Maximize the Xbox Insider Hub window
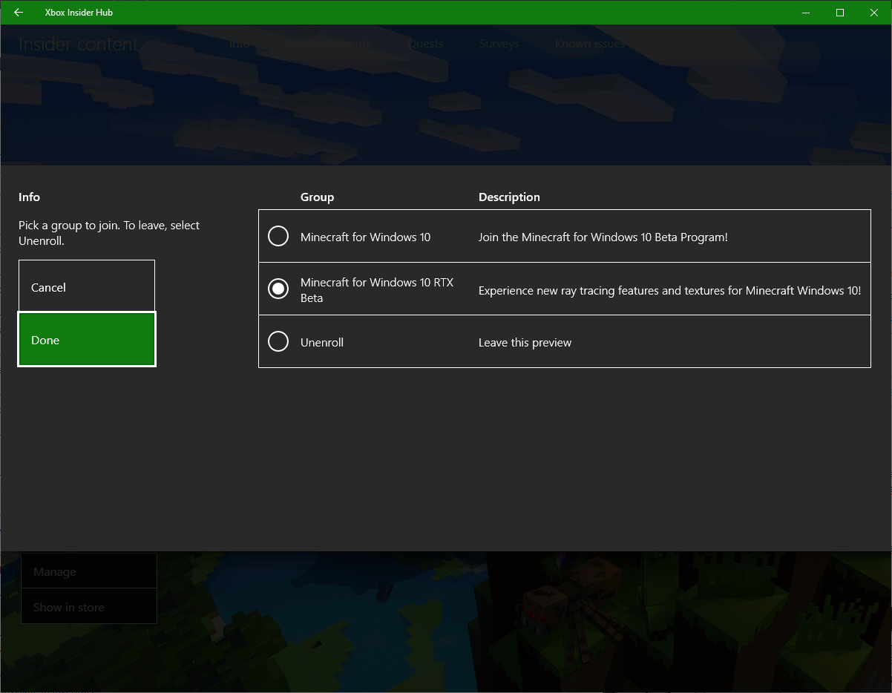The height and width of the screenshot is (693, 892). tap(840, 13)
